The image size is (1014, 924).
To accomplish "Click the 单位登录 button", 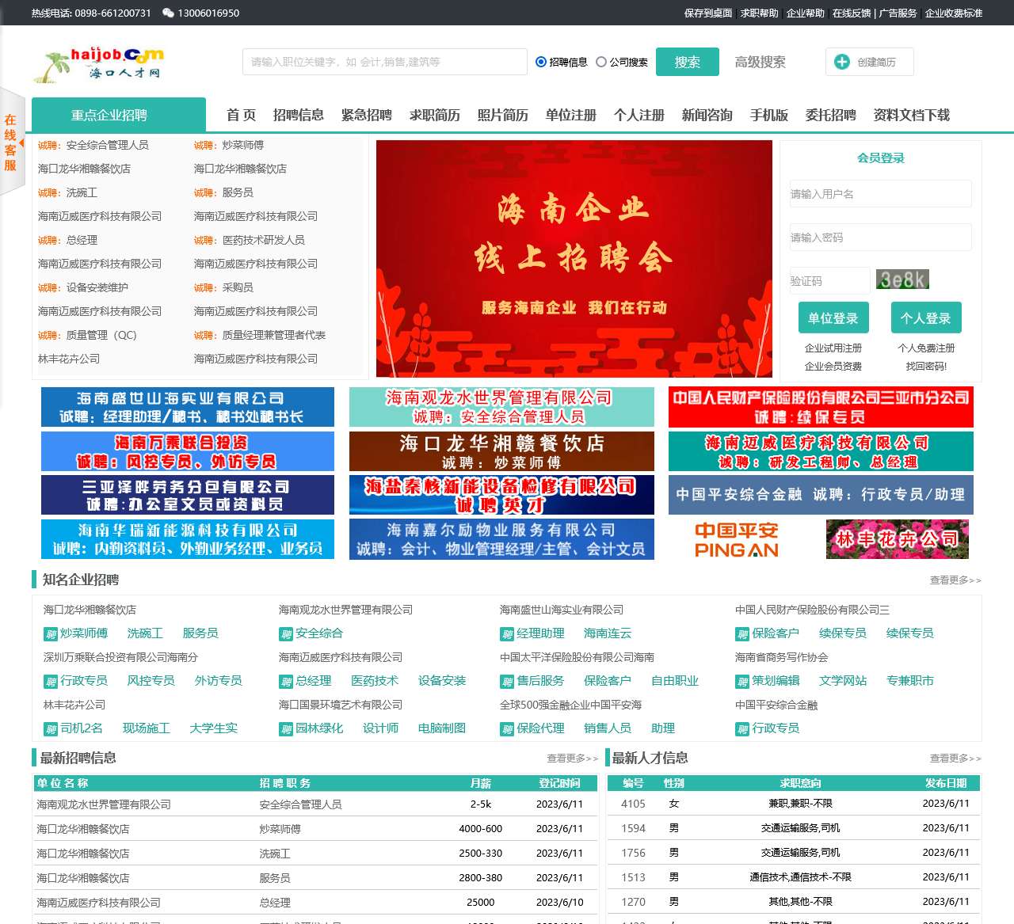I will (833, 318).
